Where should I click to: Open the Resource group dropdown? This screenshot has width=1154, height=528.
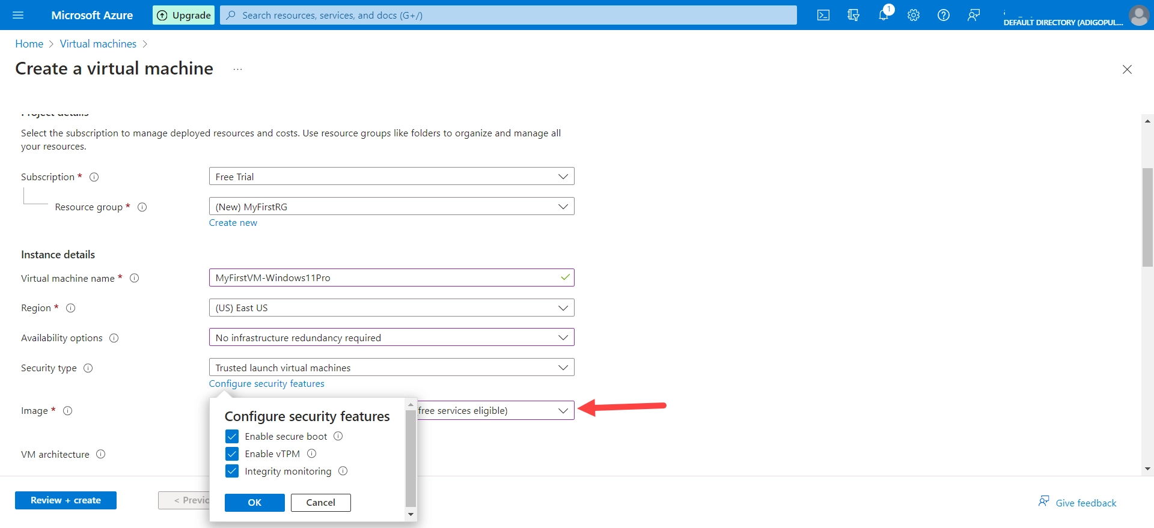click(392, 207)
